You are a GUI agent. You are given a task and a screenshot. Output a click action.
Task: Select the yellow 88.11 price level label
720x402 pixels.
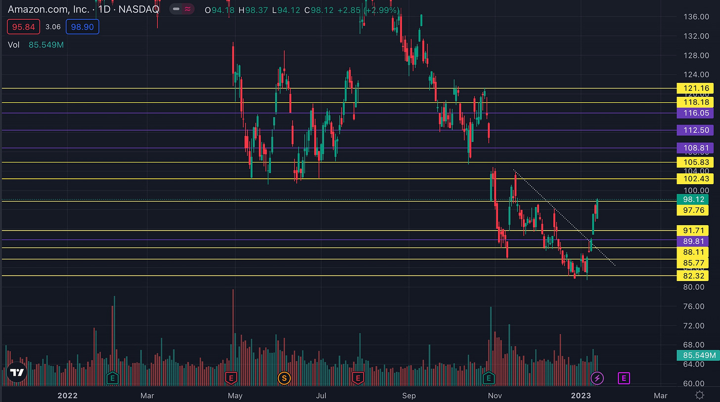(692, 252)
